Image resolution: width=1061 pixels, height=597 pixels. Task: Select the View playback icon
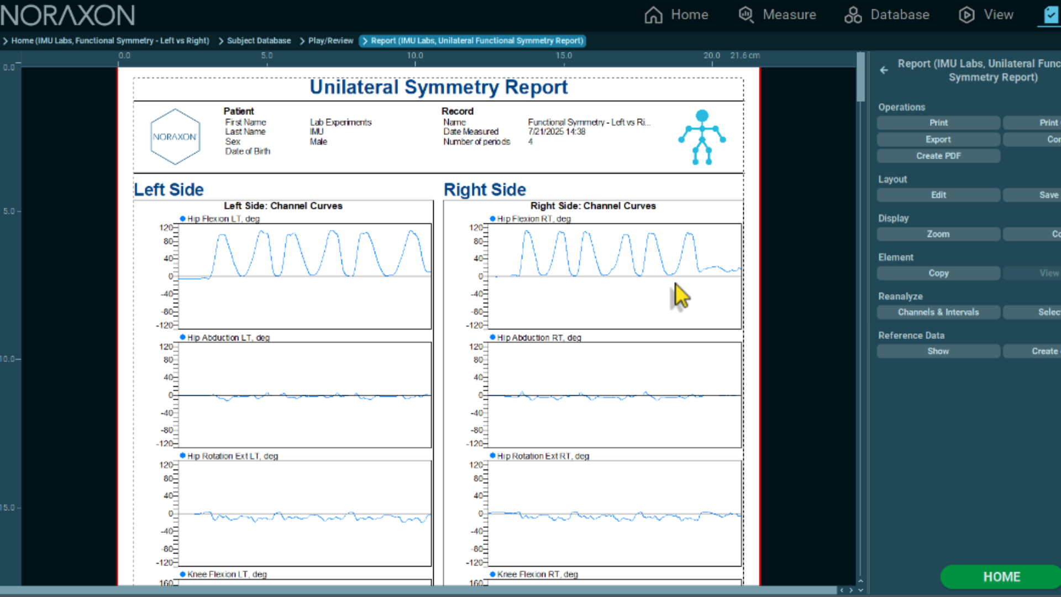pyautogui.click(x=966, y=15)
